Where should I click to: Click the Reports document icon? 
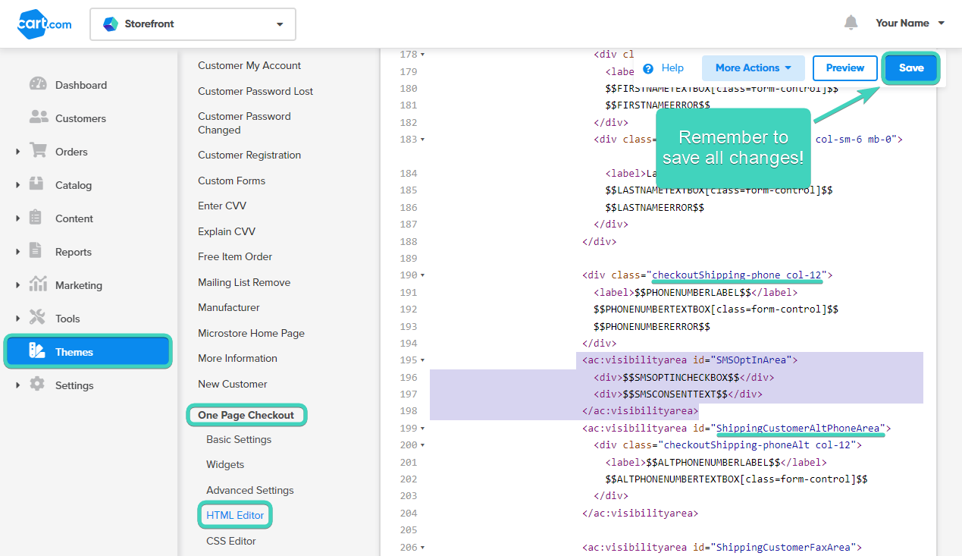click(36, 251)
